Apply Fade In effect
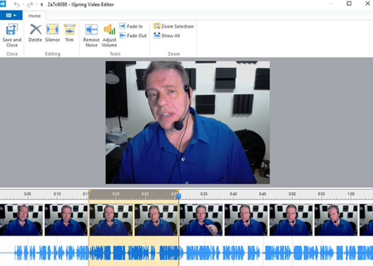This screenshot has height=266, width=373. 131,26
